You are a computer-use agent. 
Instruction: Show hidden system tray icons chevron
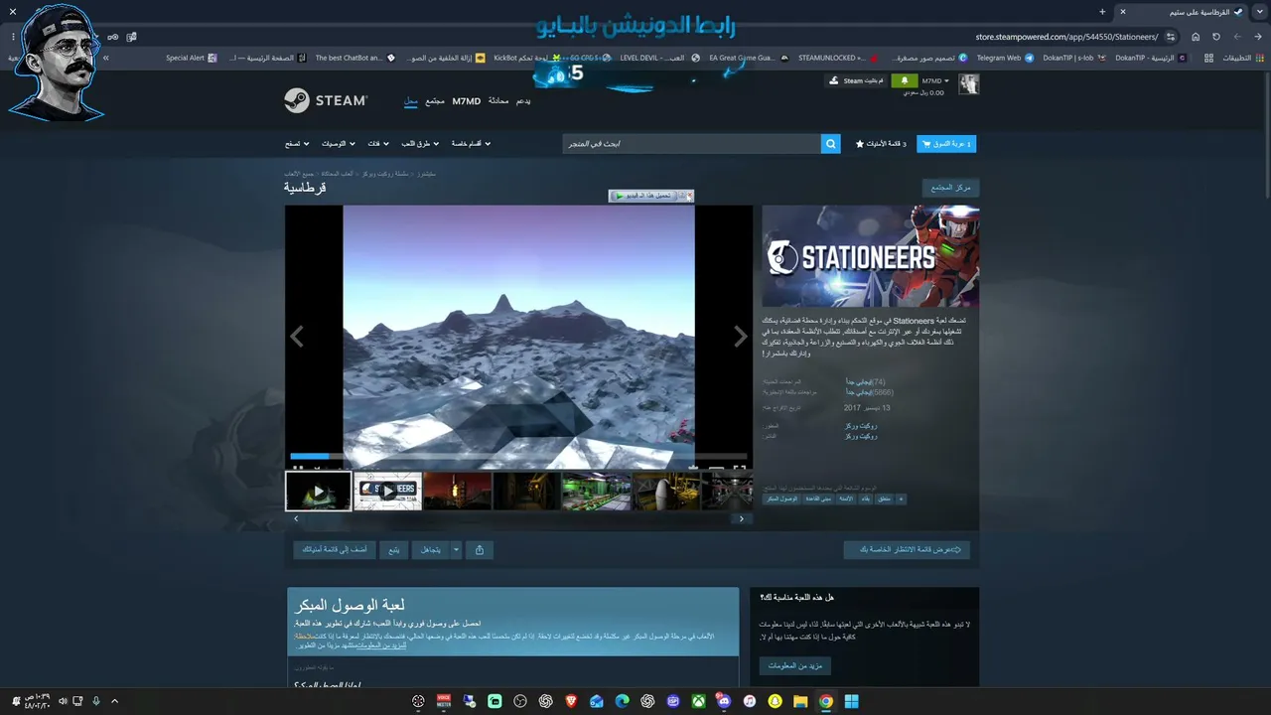(114, 701)
